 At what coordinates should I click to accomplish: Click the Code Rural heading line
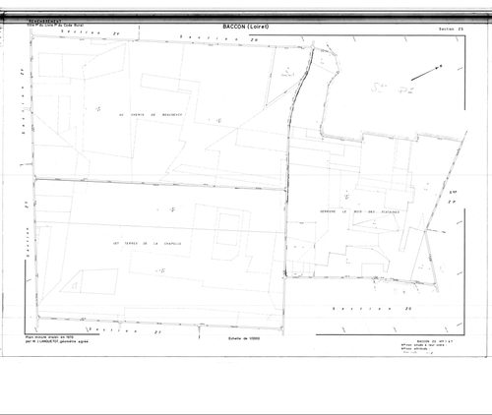[55, 25]
